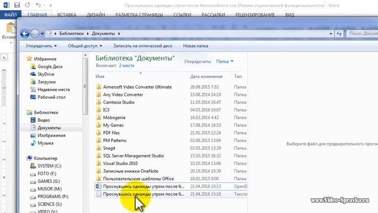Switch to the ВИД ribbon tab
This screenshot has height=213, width=378.
pos(289,15)
